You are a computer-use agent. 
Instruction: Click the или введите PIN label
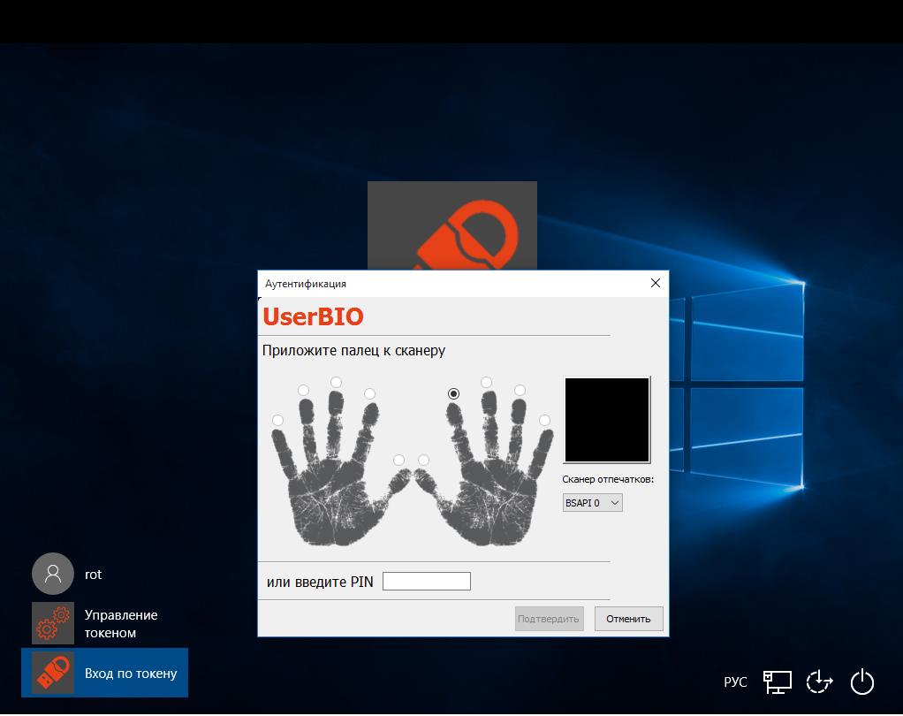tap(320, 582)
